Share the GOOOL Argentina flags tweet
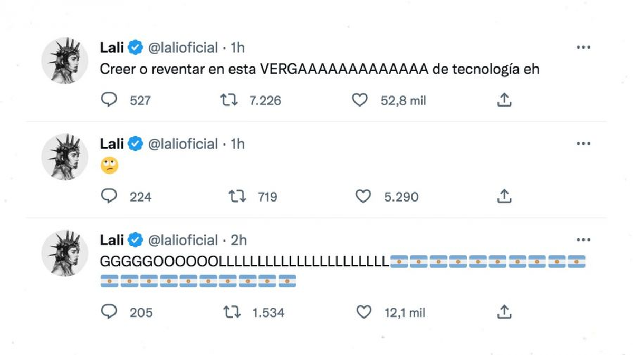 [504, 312]
